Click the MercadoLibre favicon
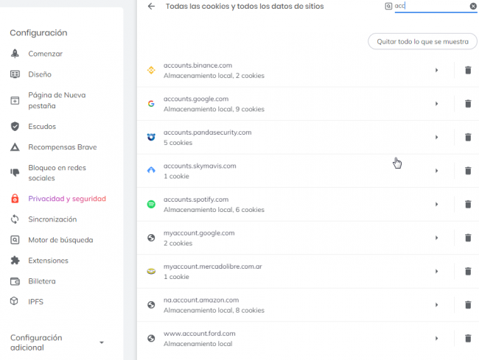Screen dimensions: 479x360 151,271
